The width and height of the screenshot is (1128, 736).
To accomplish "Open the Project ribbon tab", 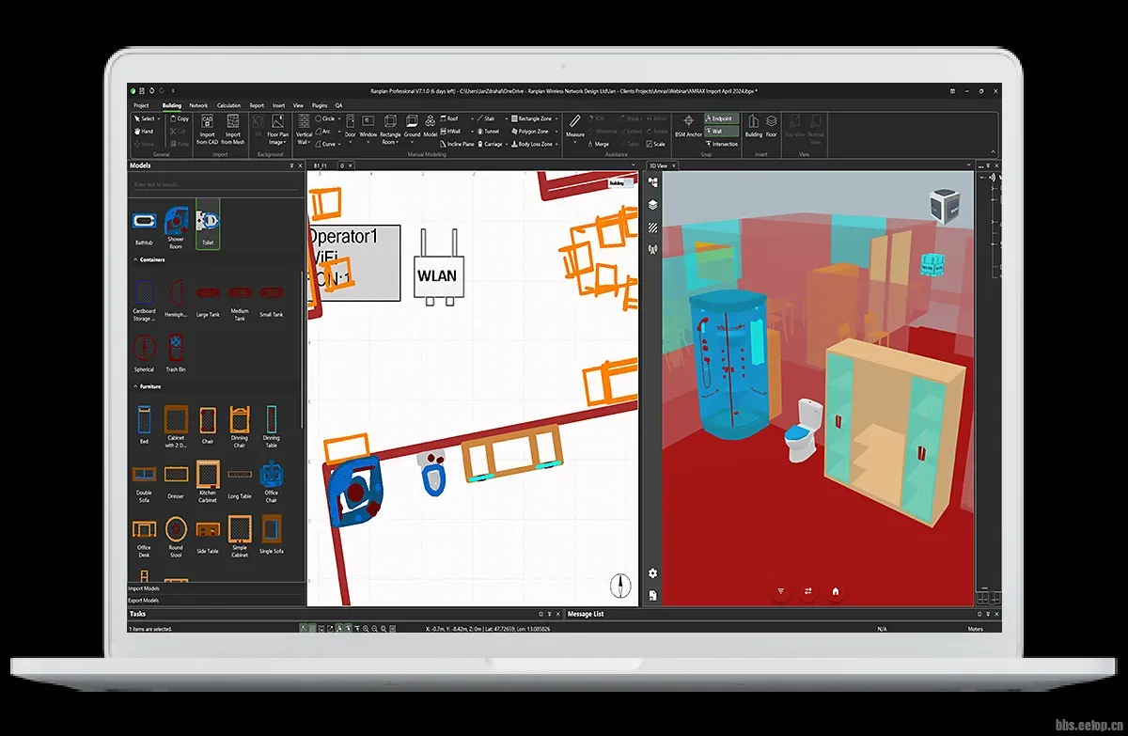I will point(141,105).
